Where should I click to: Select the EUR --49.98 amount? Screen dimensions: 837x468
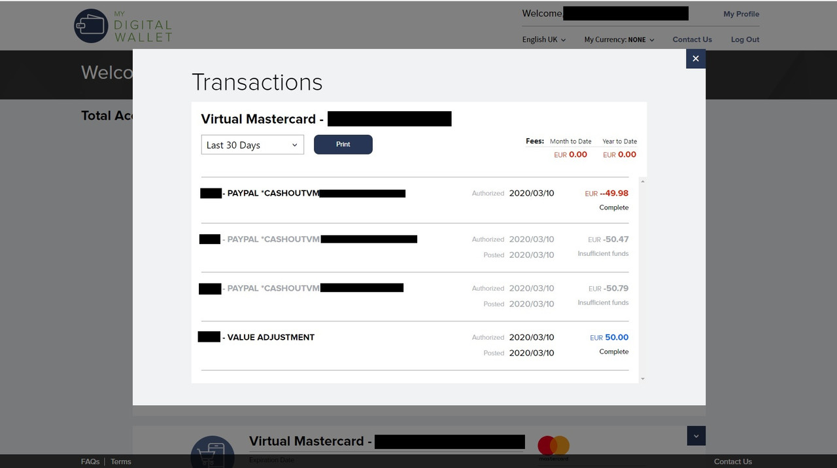[x=607, y=193]
